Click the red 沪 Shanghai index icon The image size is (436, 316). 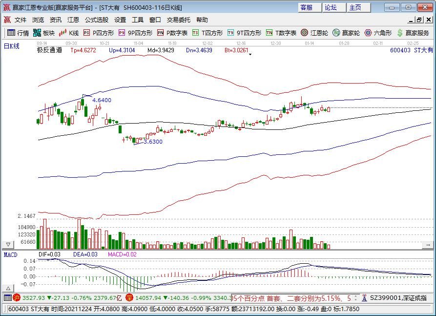[17, 298]
